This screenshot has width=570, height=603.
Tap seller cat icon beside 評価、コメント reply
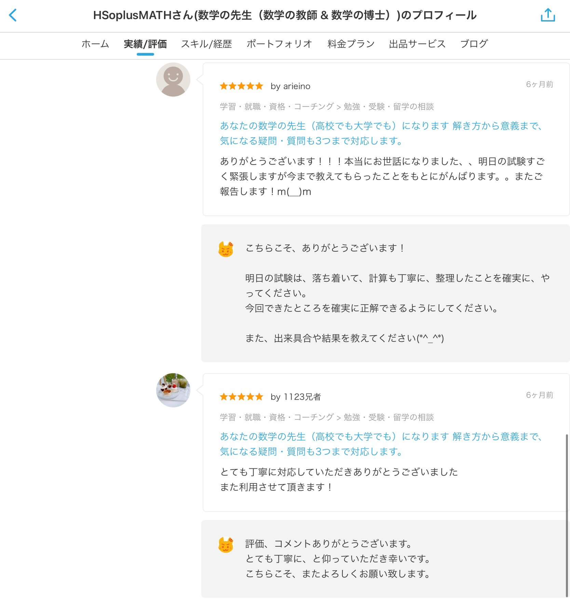(x=226, y=545)
